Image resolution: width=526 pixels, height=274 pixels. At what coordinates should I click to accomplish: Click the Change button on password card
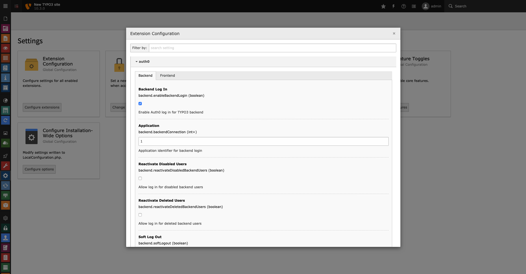[x=118, y=107]
